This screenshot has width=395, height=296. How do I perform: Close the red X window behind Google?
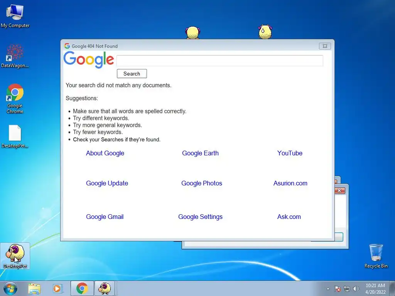coord(339,190)
